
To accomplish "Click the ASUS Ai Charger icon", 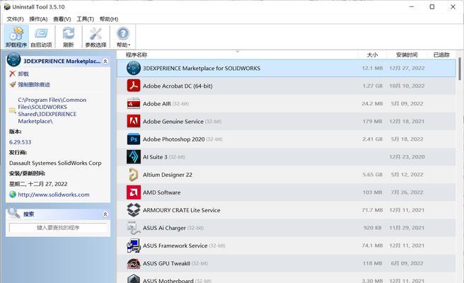I will [x=134, y=228].
